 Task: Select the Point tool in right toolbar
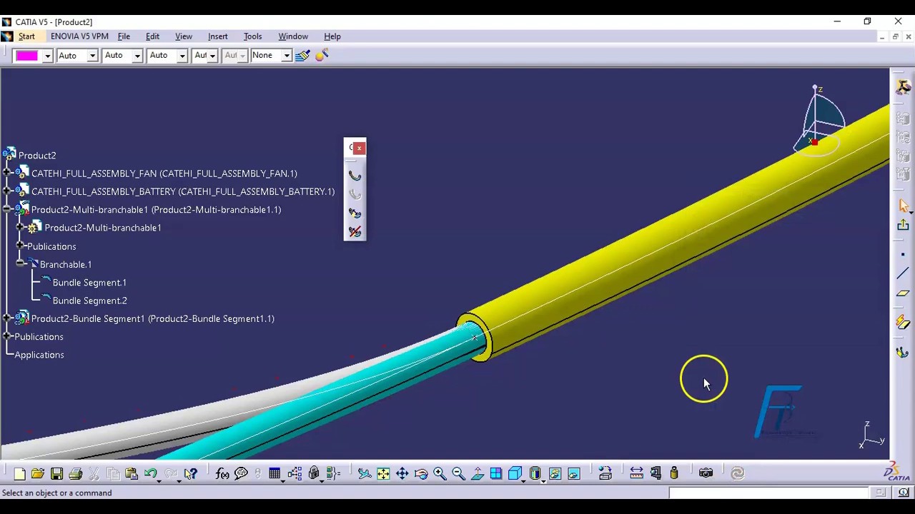coord(903,254)
